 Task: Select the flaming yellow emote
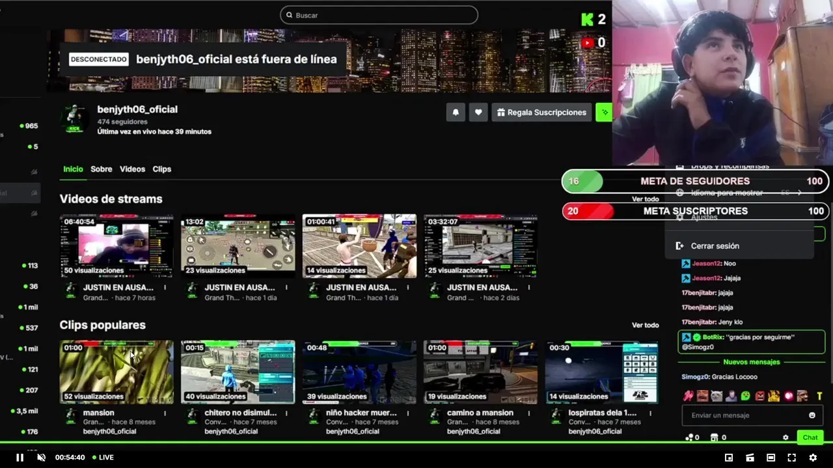774,396
